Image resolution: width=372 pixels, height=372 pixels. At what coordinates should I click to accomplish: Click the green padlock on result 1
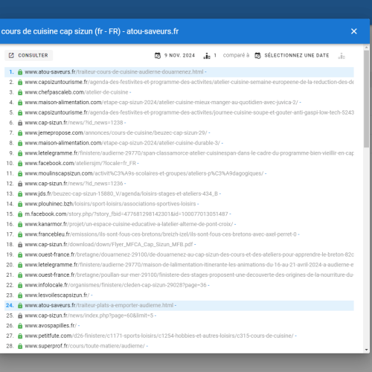pos(20,72)
